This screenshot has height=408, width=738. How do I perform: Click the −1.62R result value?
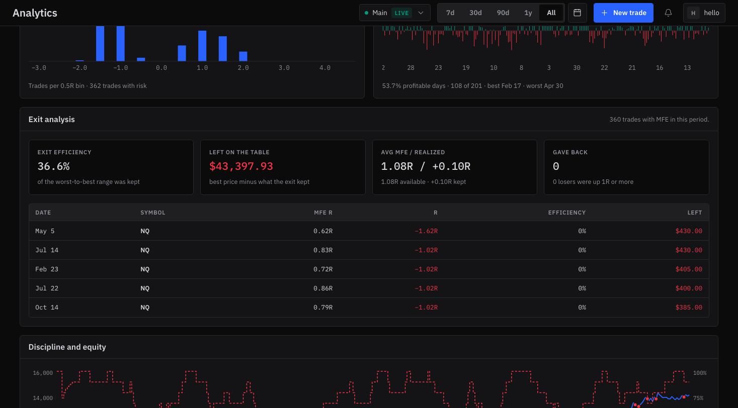click(426, 231)
